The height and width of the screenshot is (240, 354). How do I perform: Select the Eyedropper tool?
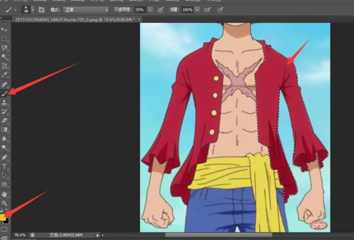4,75
